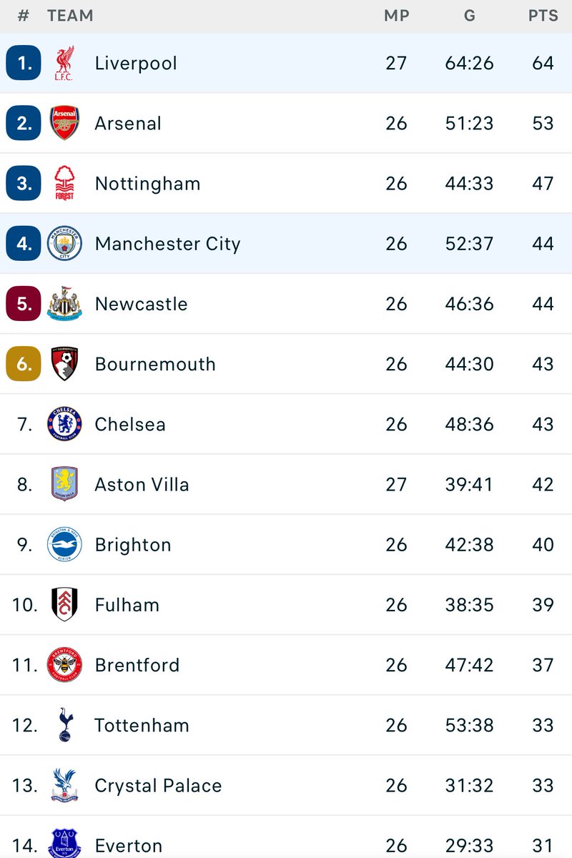This screenshot has width=572, height=858.
Task: Open the Brighton seagull logo
Action: 64,544
